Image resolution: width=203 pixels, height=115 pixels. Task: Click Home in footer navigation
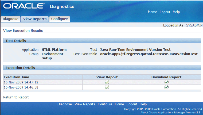119,104
